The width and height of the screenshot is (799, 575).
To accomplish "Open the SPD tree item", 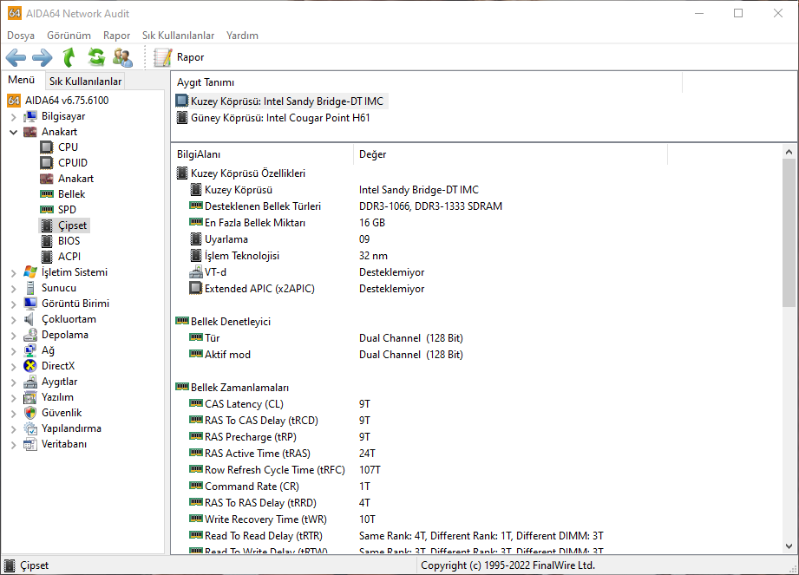I will click(x=67, y=210).
